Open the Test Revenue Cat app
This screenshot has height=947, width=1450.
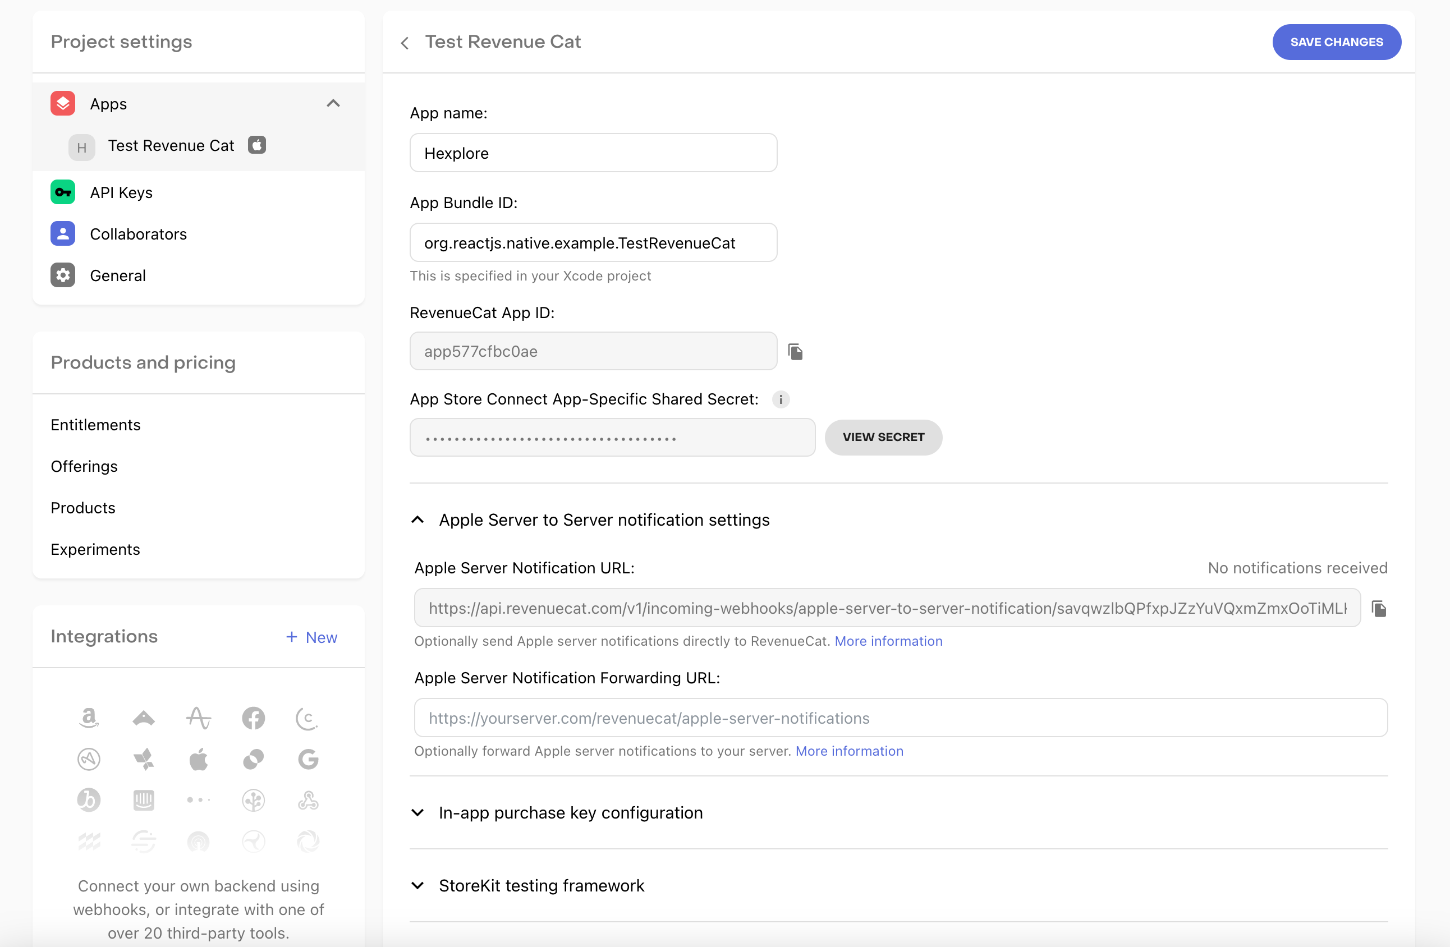[x=171, y=145]
